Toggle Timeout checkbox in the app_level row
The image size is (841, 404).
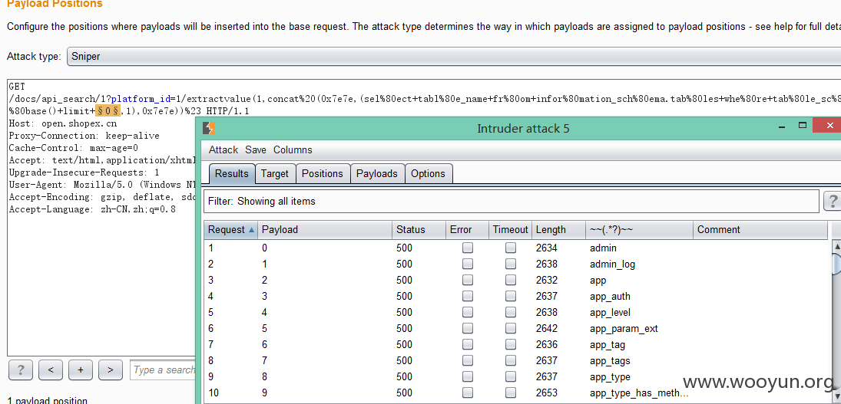(x=511, y=312)
